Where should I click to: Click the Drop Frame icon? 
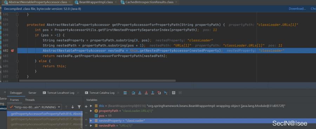click(x=159, y=93)
